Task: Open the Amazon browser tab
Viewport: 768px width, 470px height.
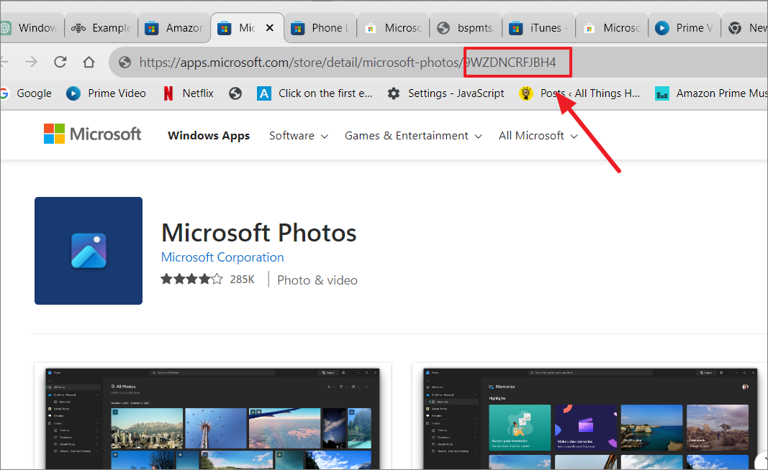Action: click(x=174, y=28)
